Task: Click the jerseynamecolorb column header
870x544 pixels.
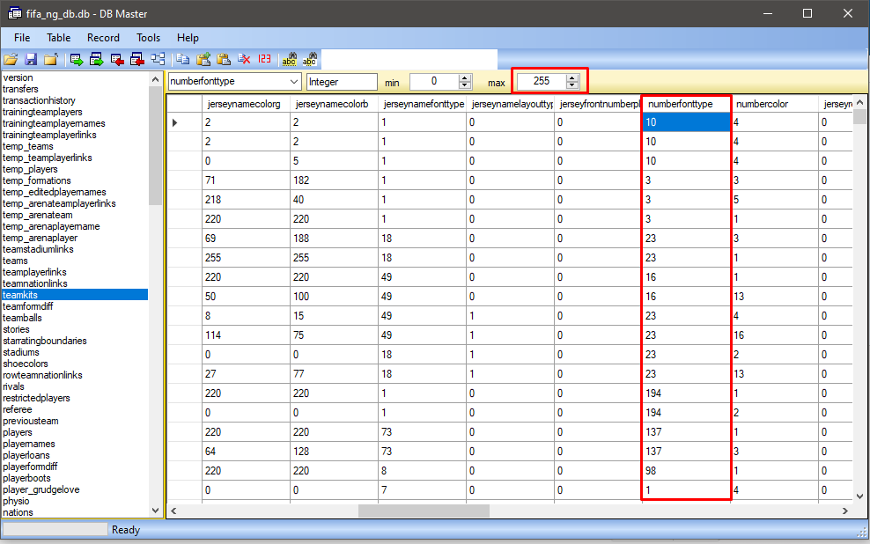Action: coord(334,104)
